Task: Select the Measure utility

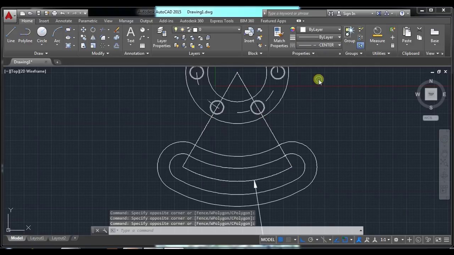Action: [x=377, y=35]
